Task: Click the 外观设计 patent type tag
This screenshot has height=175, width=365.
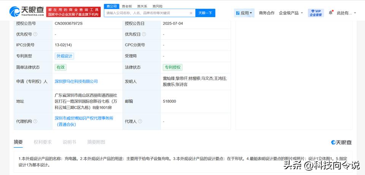Action: [64, 56]
